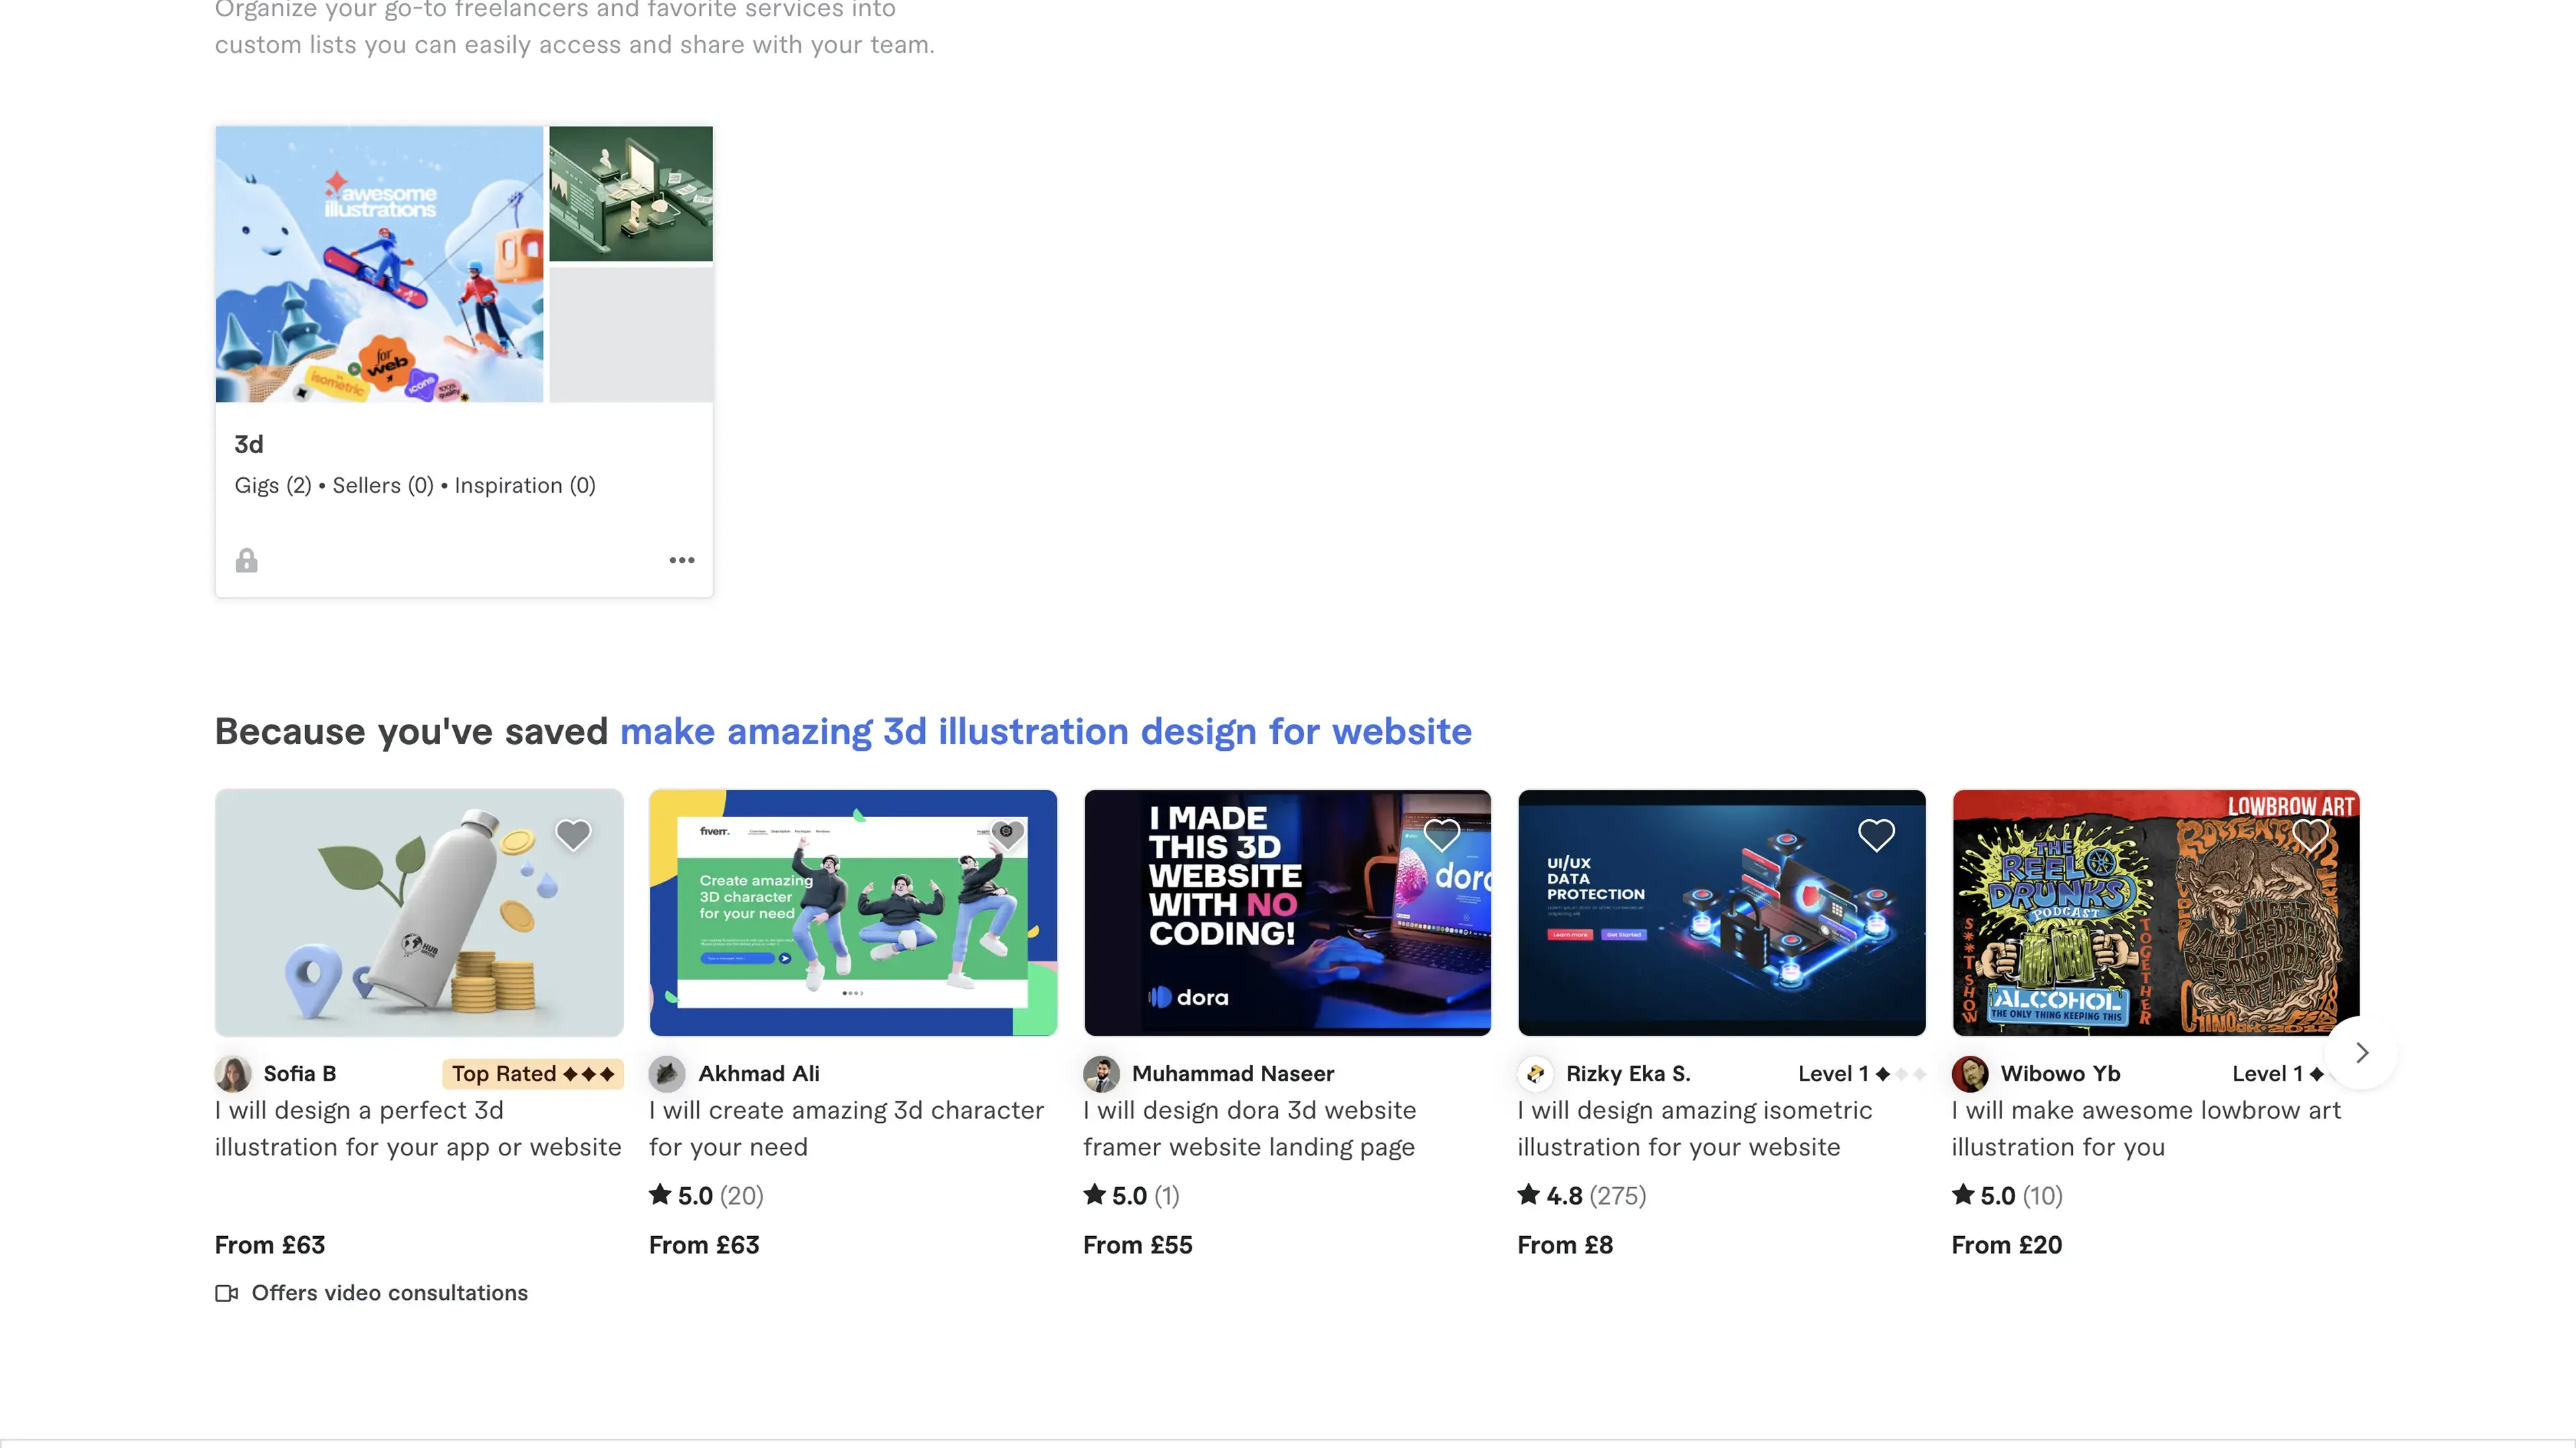The height and width of the screenshot is (1448, 2576).
Task: Open Rizky Eka S.'s avatar icon
Action: click(x=1535, y=1073)
